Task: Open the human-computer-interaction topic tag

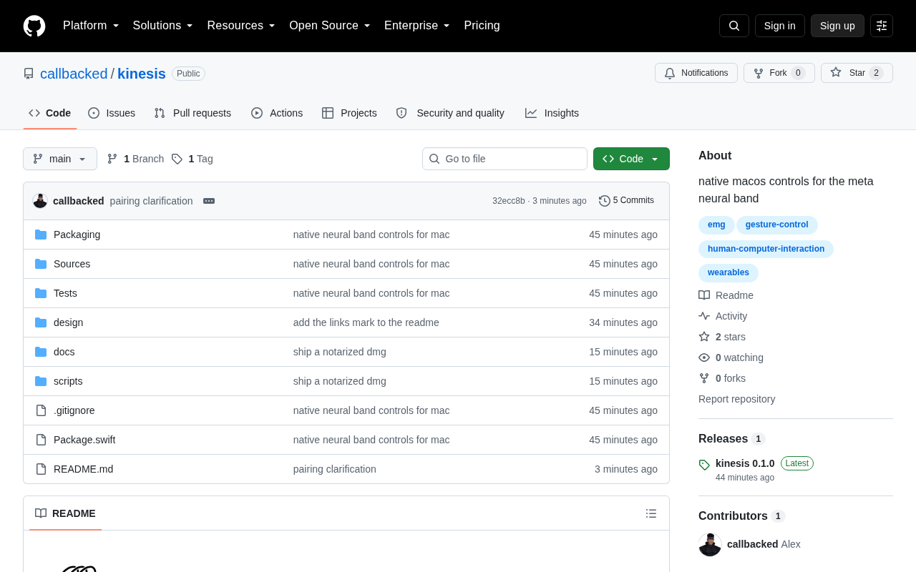Action: pyautogui.click(x=766, y=250)
